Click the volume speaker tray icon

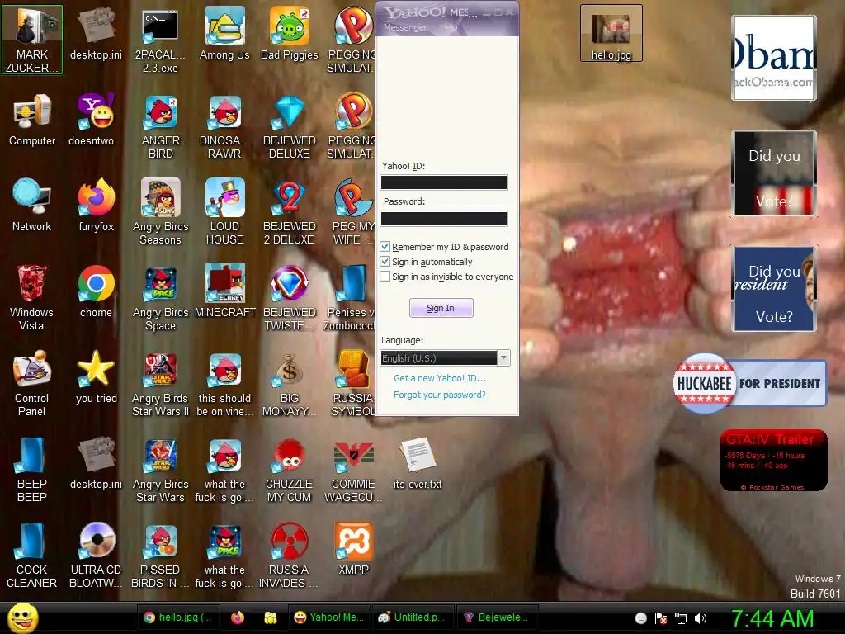[700, 618]
